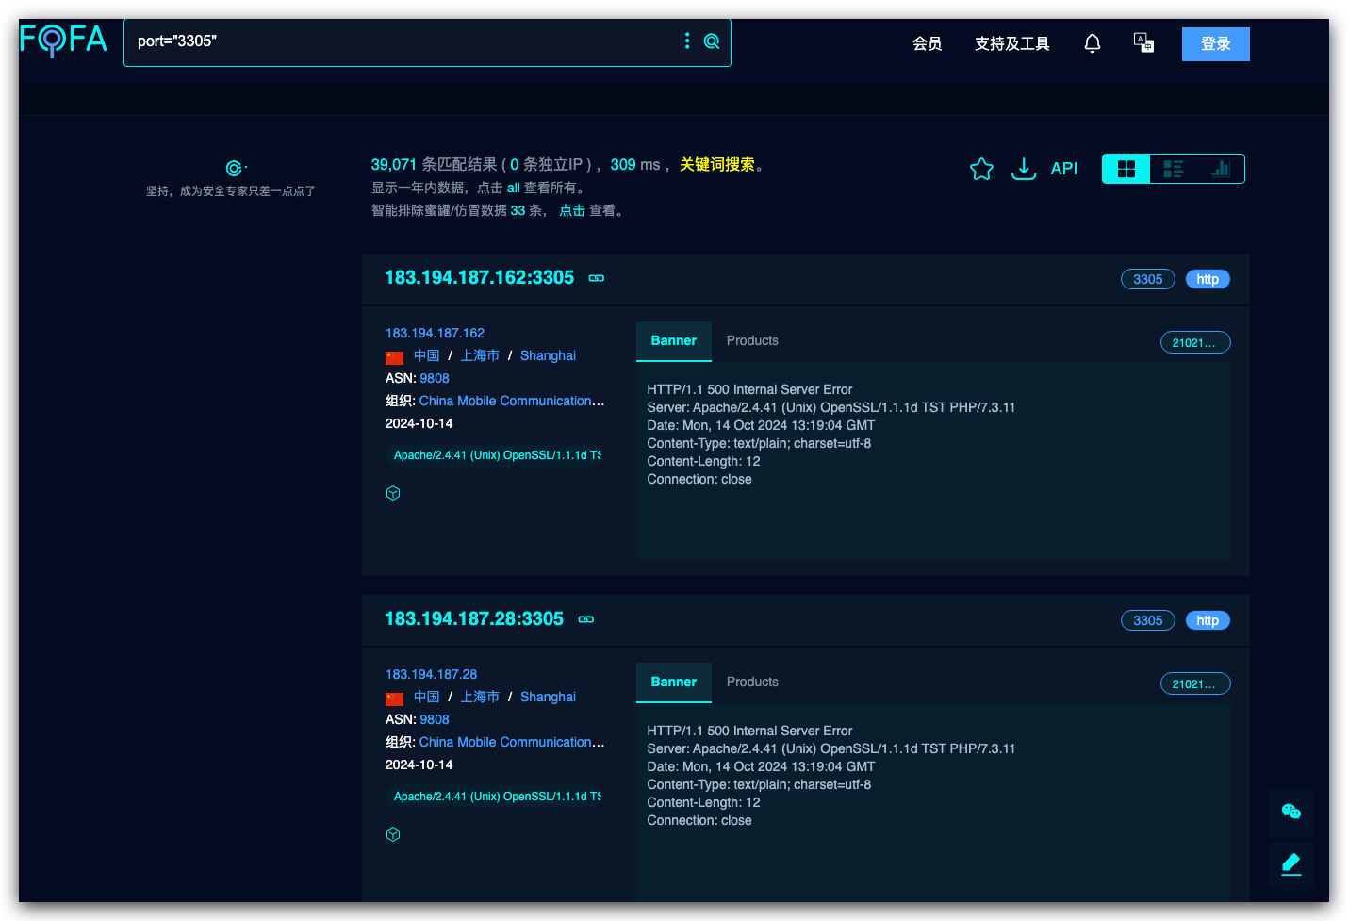Select Products tab in second result

point(752,683)
